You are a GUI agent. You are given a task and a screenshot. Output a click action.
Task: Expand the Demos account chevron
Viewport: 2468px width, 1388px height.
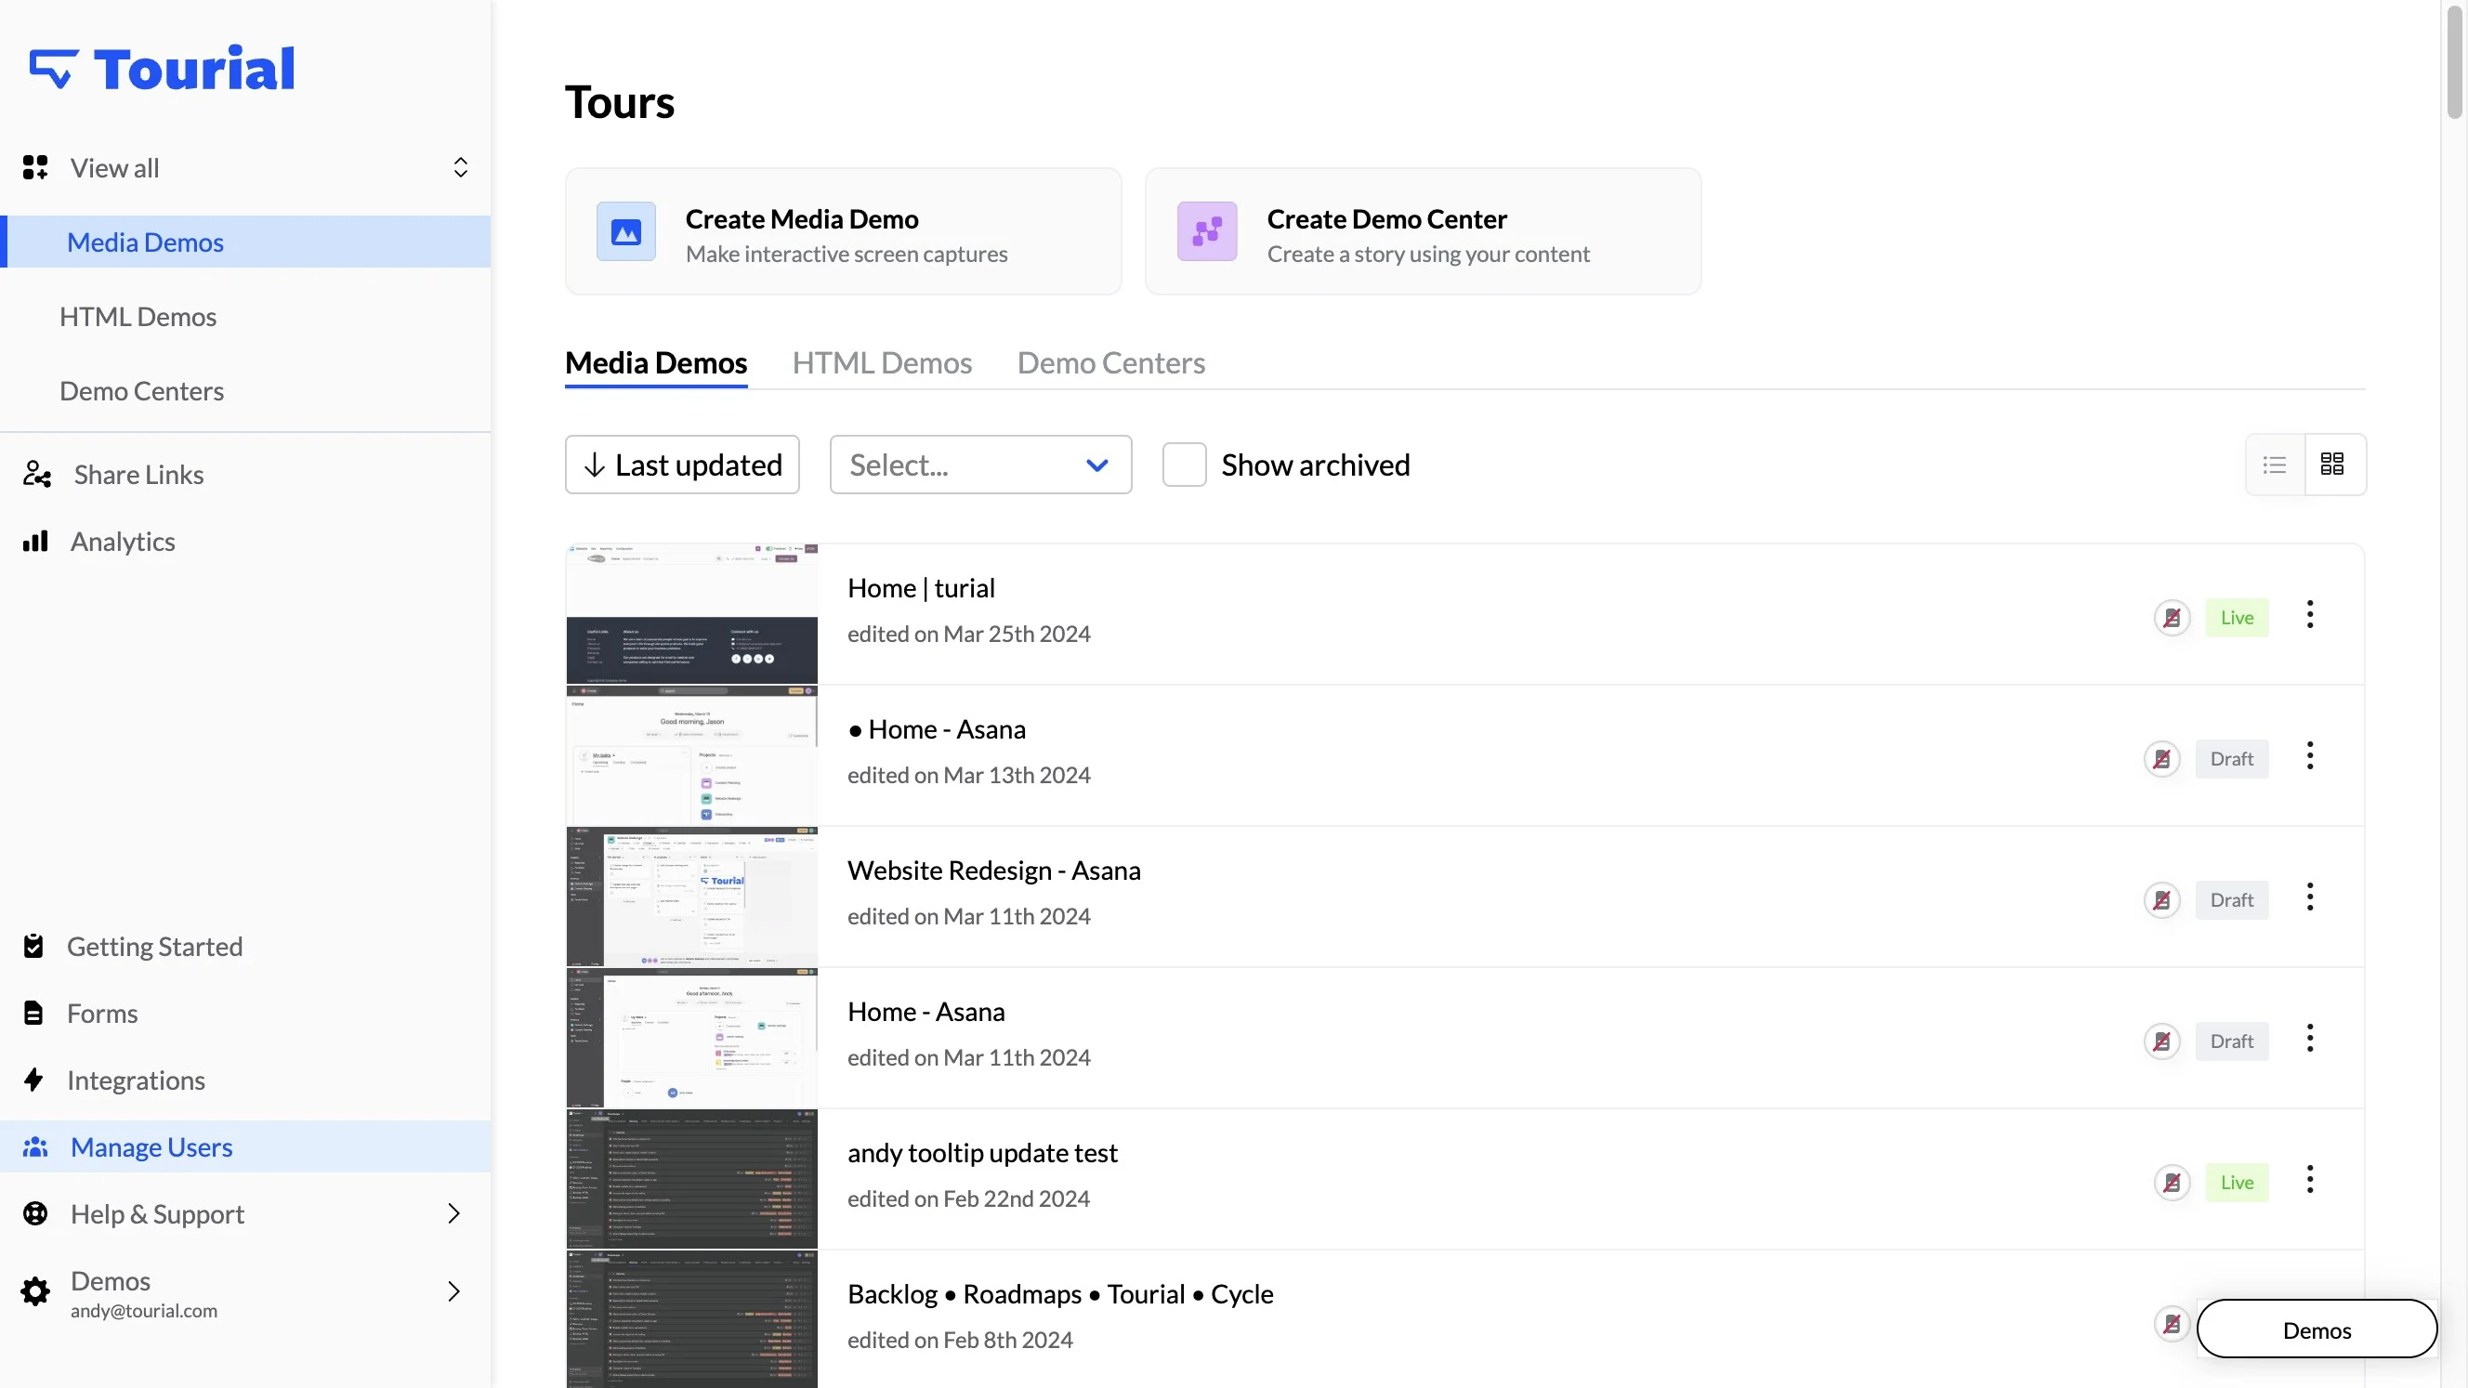coord(454,1291)
